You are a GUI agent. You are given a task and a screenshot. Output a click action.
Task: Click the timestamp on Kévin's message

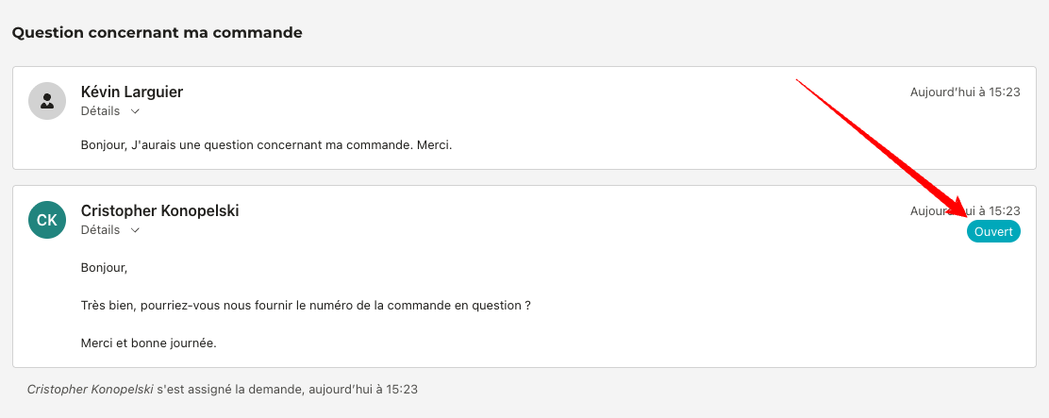click(965, 92)
